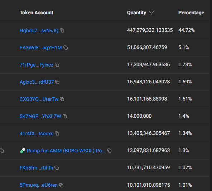Screen dimensions: 212x191
Task: Select quantity 16,101,155.88998
Action: click(147, 99)
